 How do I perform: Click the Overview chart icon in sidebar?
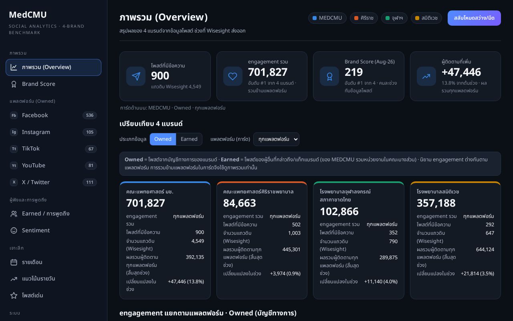click(x=14, y=67)
